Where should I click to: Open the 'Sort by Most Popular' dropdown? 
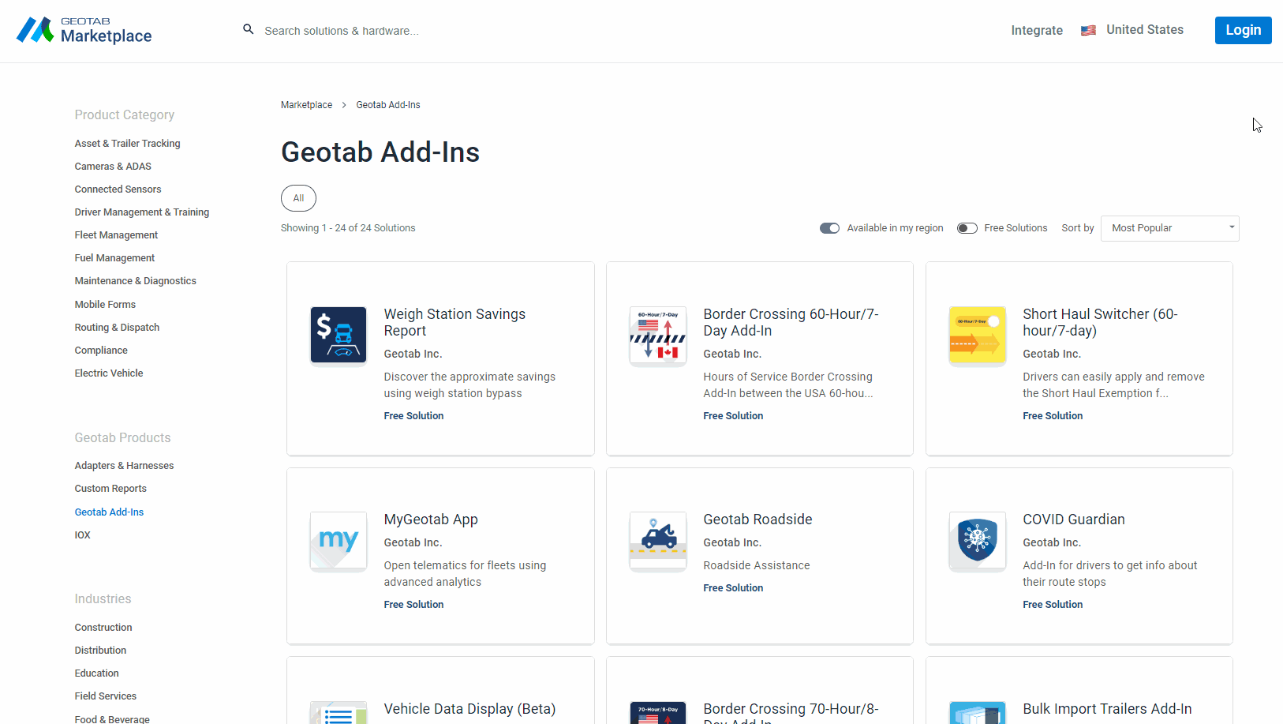(x=1169, y=227)
